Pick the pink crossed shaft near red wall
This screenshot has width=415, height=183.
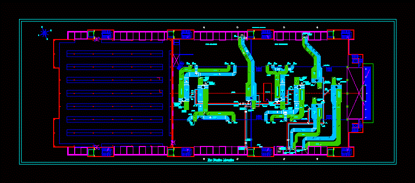[x=176, y=60]
